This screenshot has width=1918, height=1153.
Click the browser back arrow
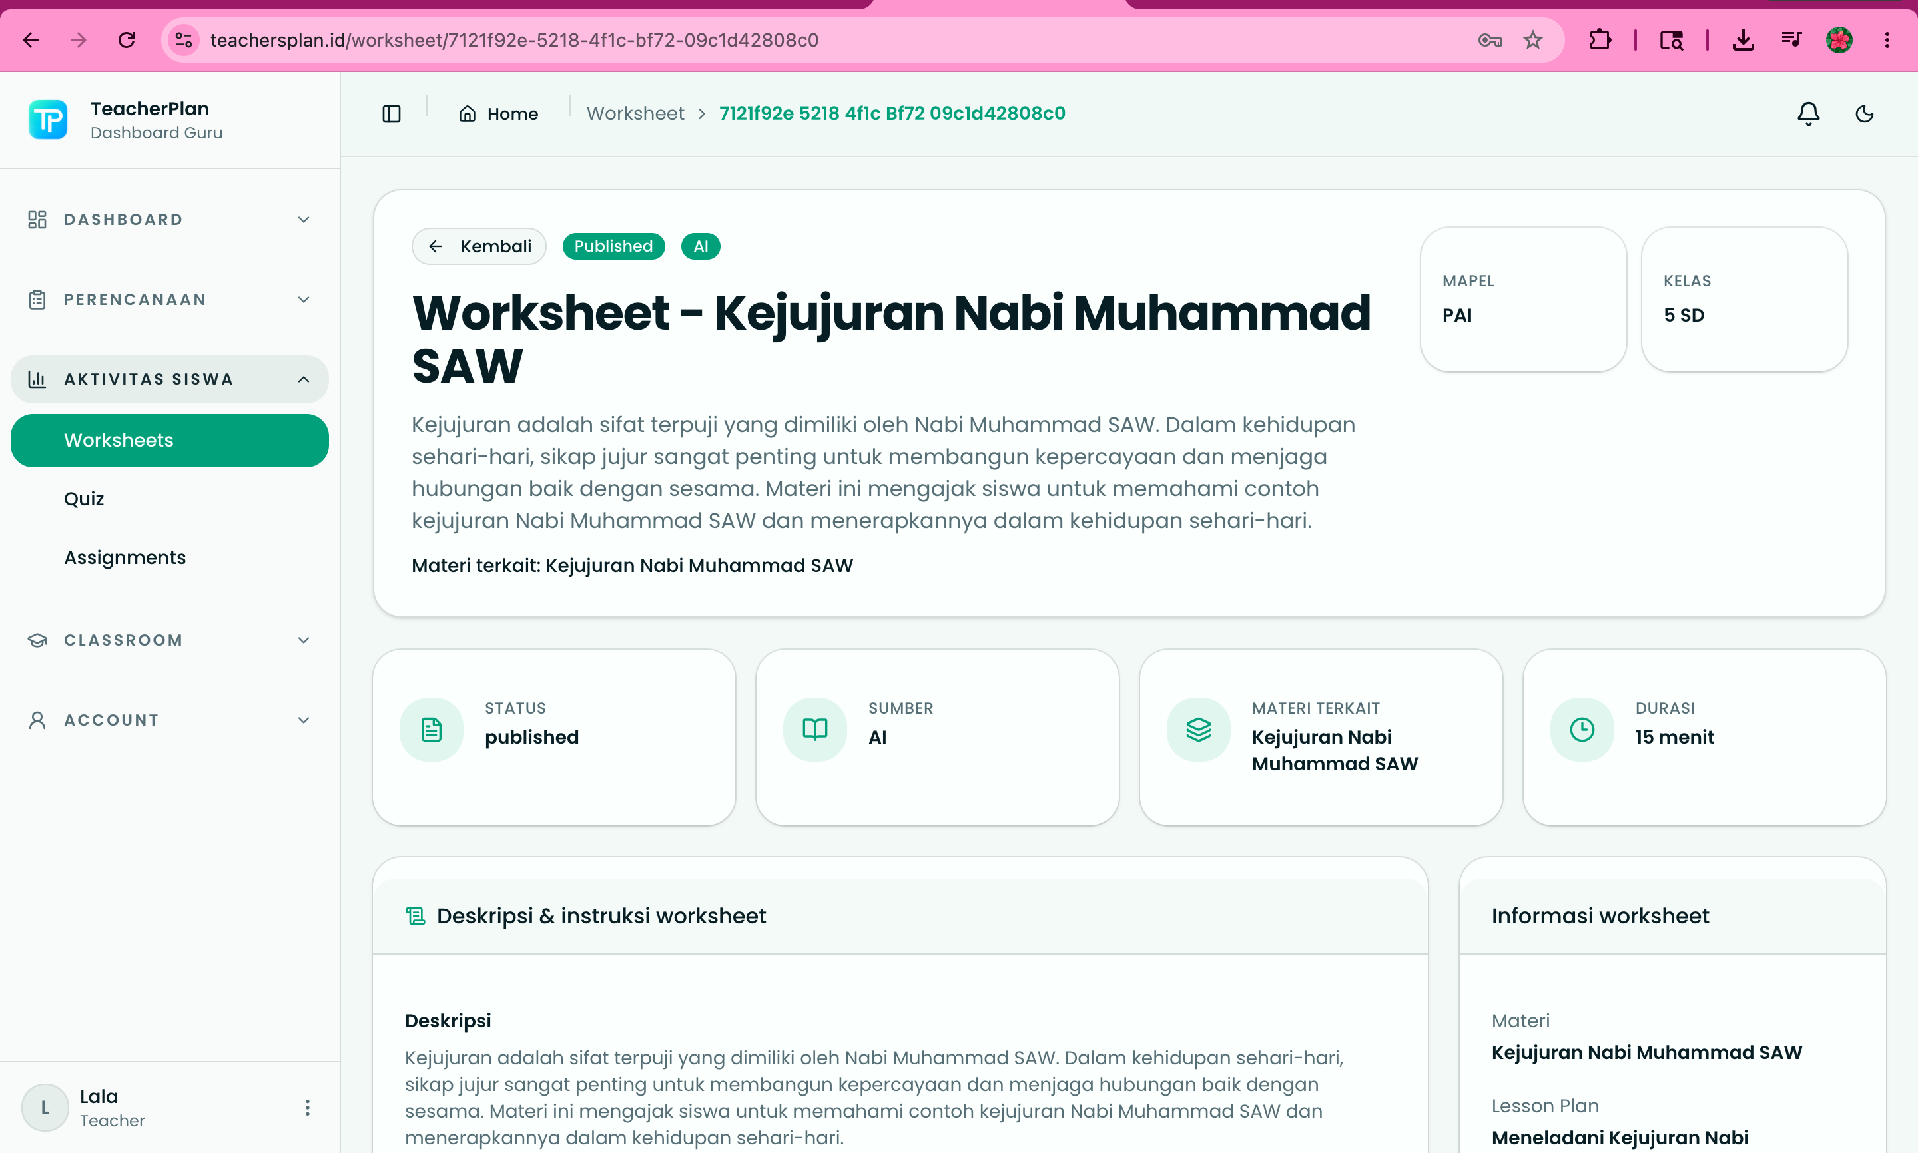pos(31,40)
